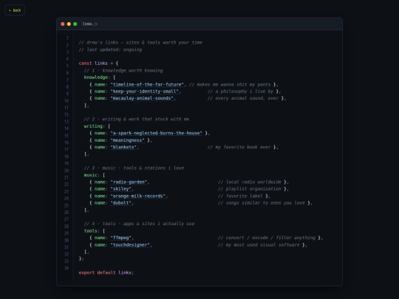Viewport: 399px width, 299px height.
Task: Click line number 34 in gutter
Action: tap(66, 268)
